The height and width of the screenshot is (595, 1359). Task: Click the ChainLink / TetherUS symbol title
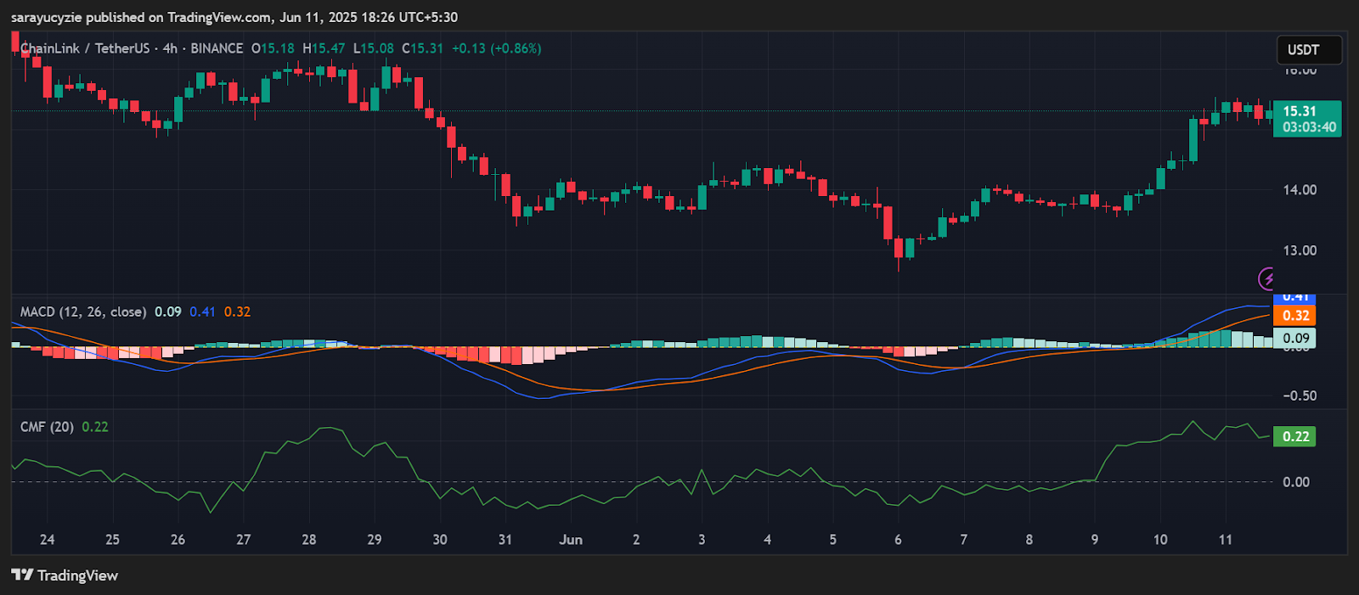[x=84, y=48]
